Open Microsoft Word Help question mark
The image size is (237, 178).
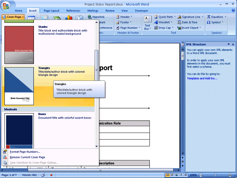coord(233,10)
